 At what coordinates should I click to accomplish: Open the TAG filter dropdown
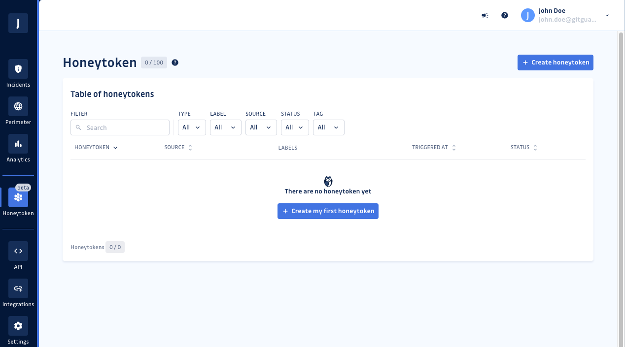[328, 127]
